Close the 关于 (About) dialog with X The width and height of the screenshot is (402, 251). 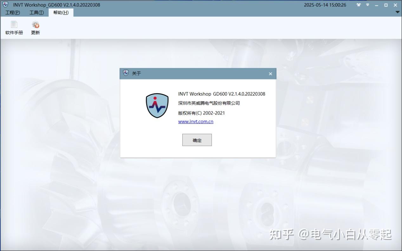(x=270, y=73)
